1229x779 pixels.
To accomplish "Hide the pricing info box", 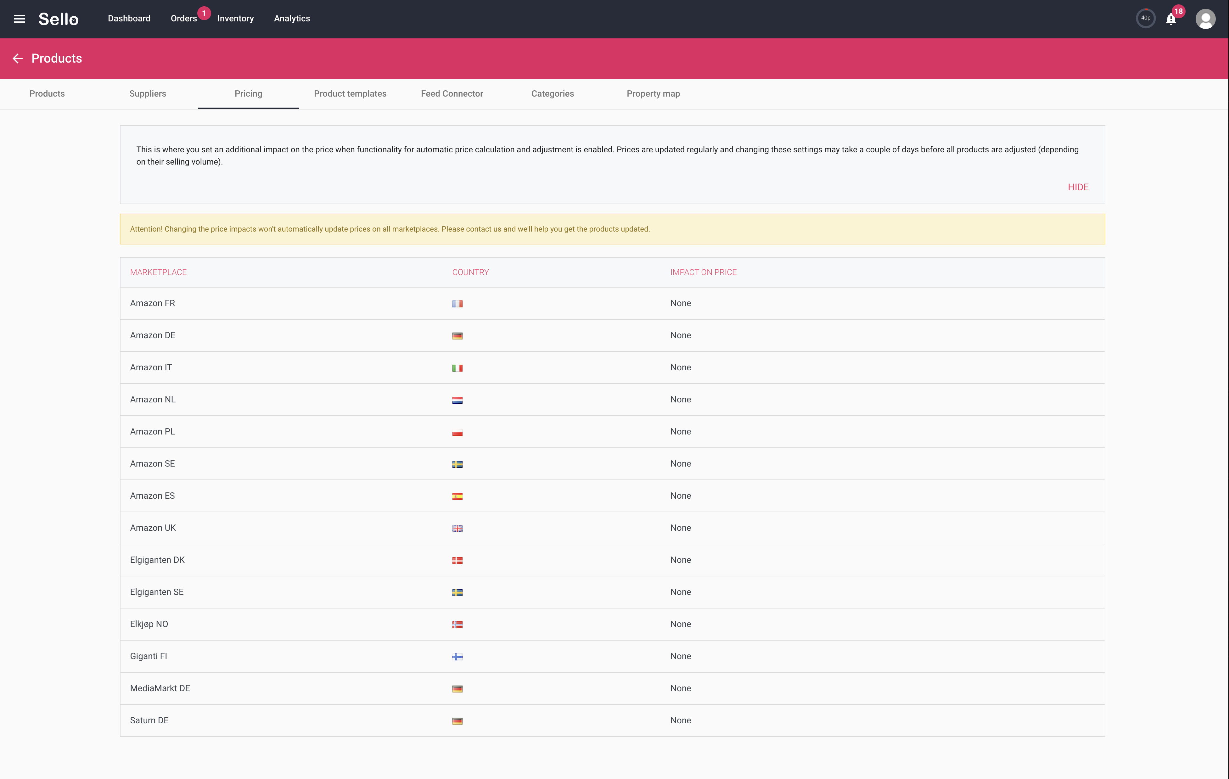I will click(x=1078, y=187).
